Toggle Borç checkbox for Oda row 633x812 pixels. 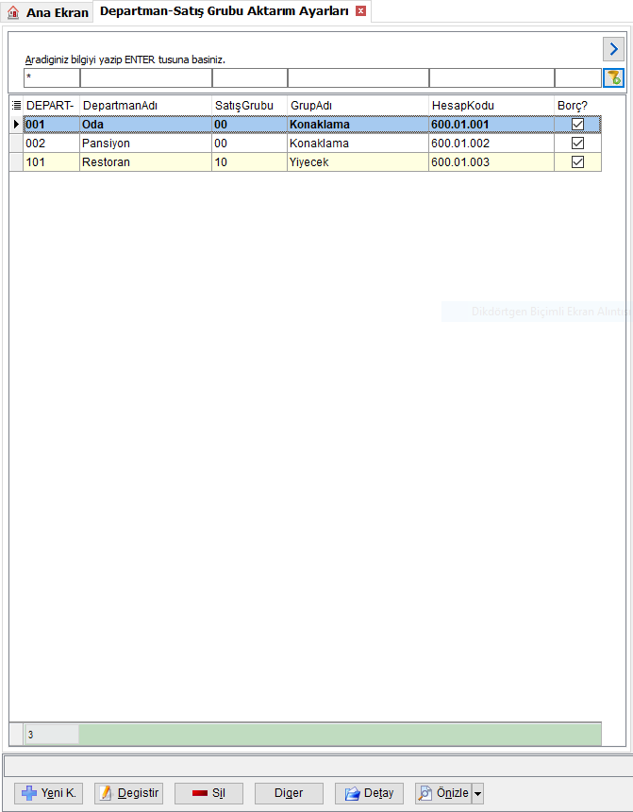[577, 125]
